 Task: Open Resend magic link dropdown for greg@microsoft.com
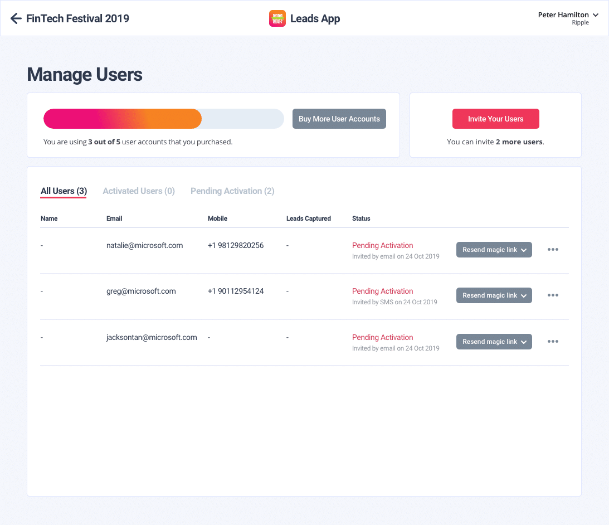click(x=494, y=295)
